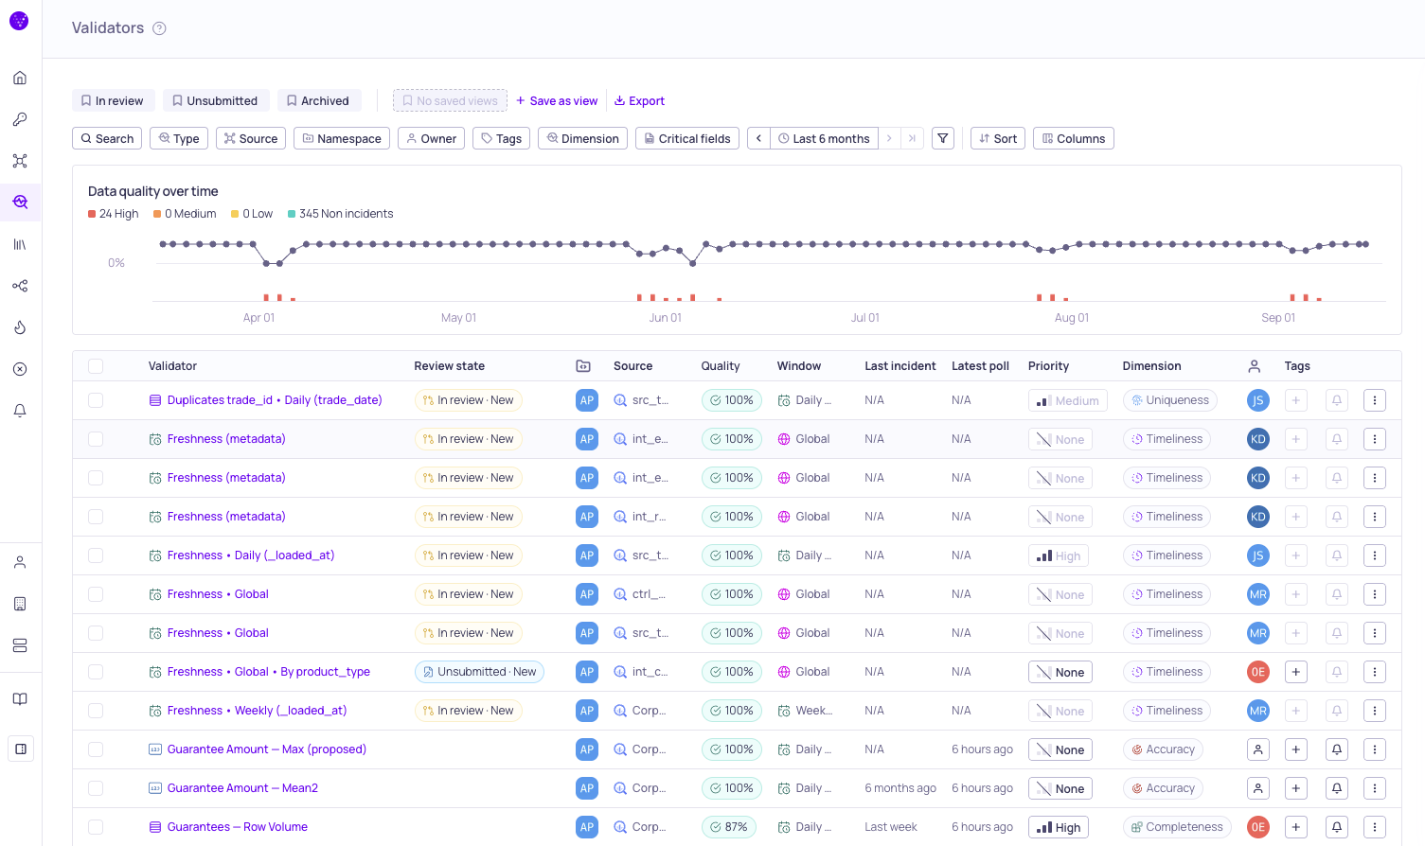
Task: Select checkbox for Freshness • Weekly (_loaded_at)
Action: point(96,711)
